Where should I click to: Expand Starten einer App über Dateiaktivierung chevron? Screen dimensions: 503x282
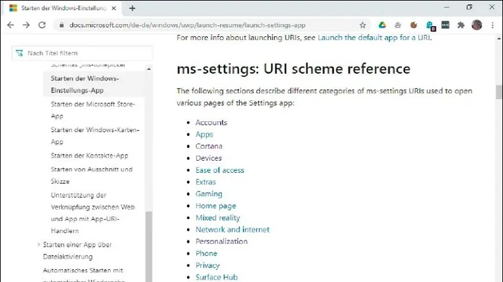pyautogui.click(x=38, y=244)
